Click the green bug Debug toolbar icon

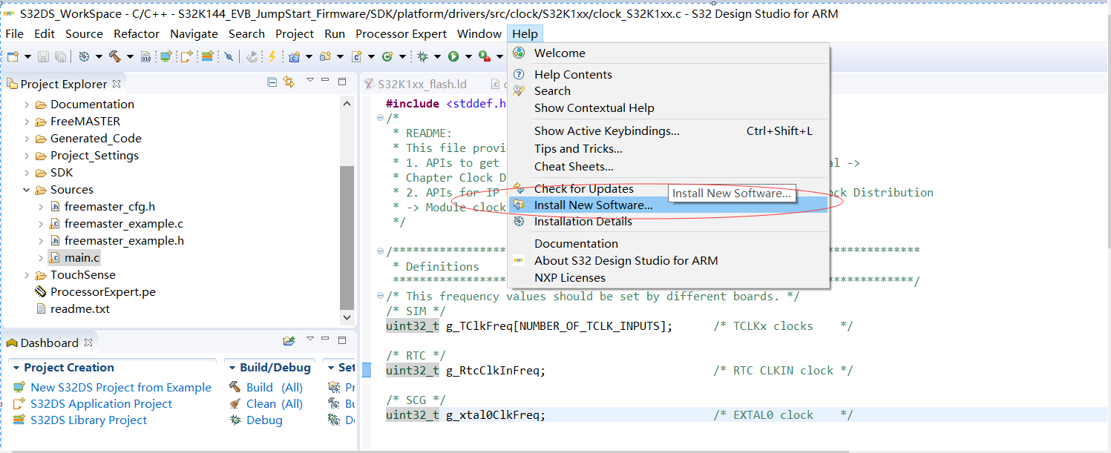coord(422,56)
